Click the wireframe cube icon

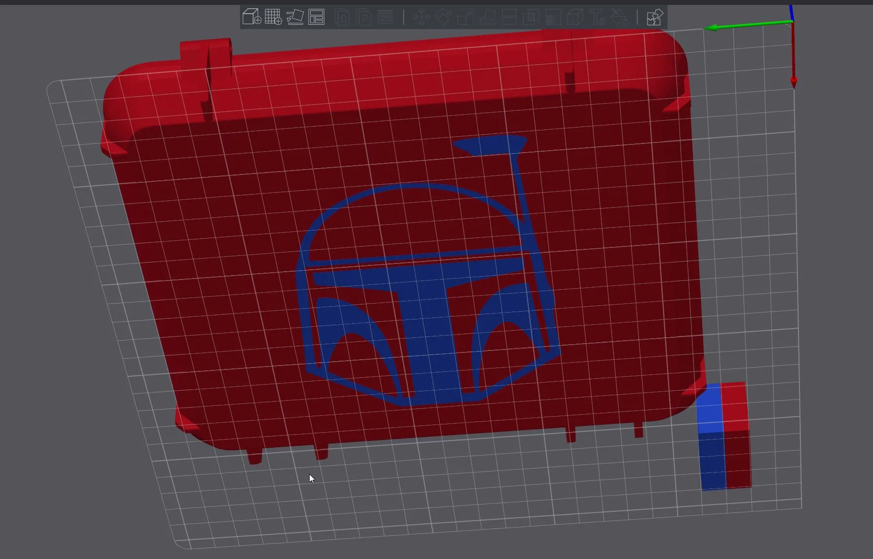576,17
